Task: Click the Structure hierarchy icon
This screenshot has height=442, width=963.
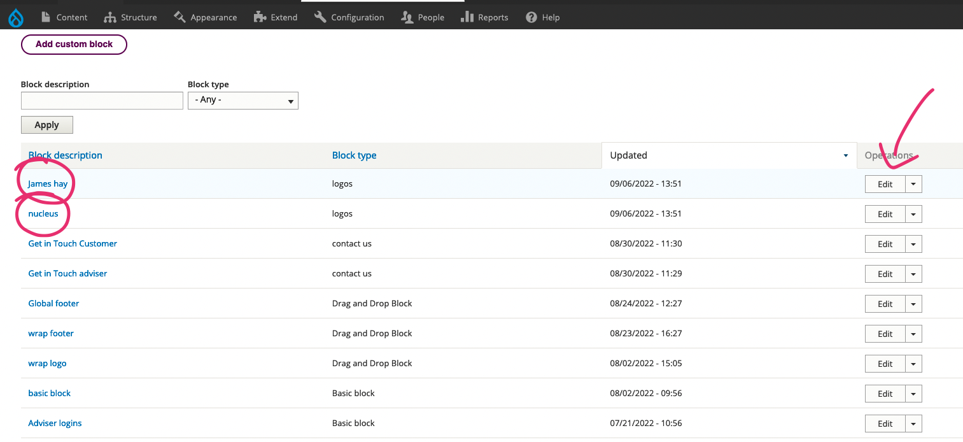Action: click(x=110, y=17)
